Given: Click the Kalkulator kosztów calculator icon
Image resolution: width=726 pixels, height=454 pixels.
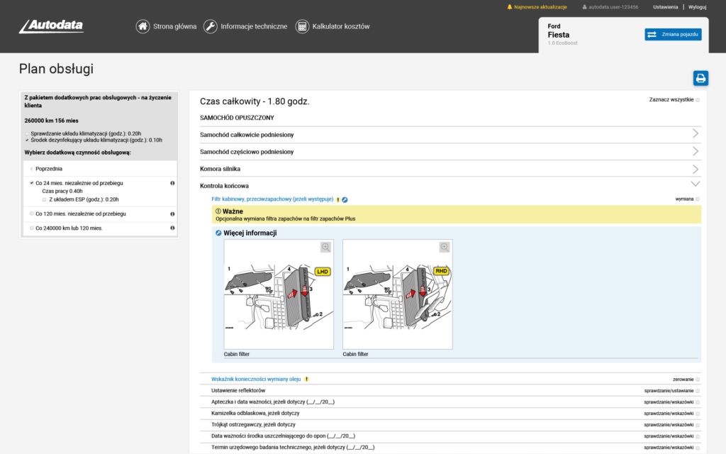Looking at the screenshot, I should (302, 26).
